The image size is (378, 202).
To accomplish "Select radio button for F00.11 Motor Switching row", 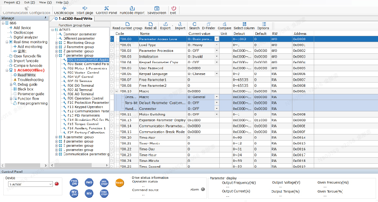I will [112, 114].
